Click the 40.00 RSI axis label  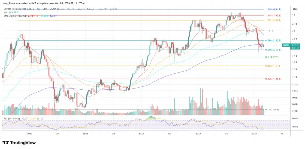295,127
